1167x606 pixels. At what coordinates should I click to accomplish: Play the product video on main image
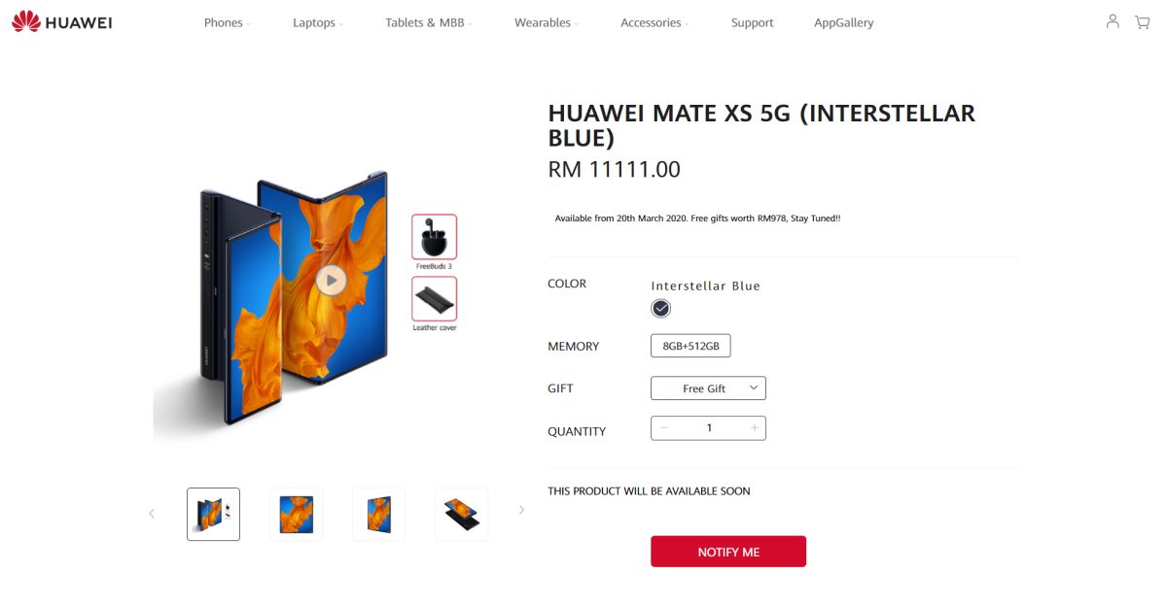(331, 281)
